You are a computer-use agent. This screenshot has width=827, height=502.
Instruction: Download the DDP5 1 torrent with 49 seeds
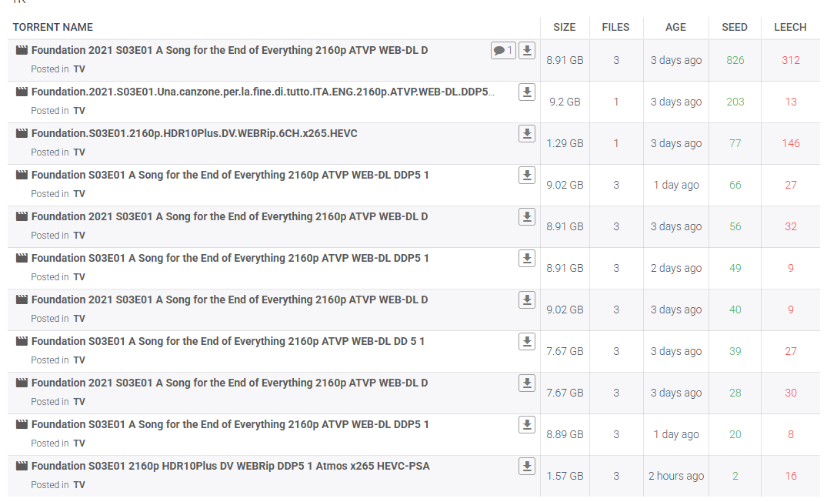(x=527, y=259)
